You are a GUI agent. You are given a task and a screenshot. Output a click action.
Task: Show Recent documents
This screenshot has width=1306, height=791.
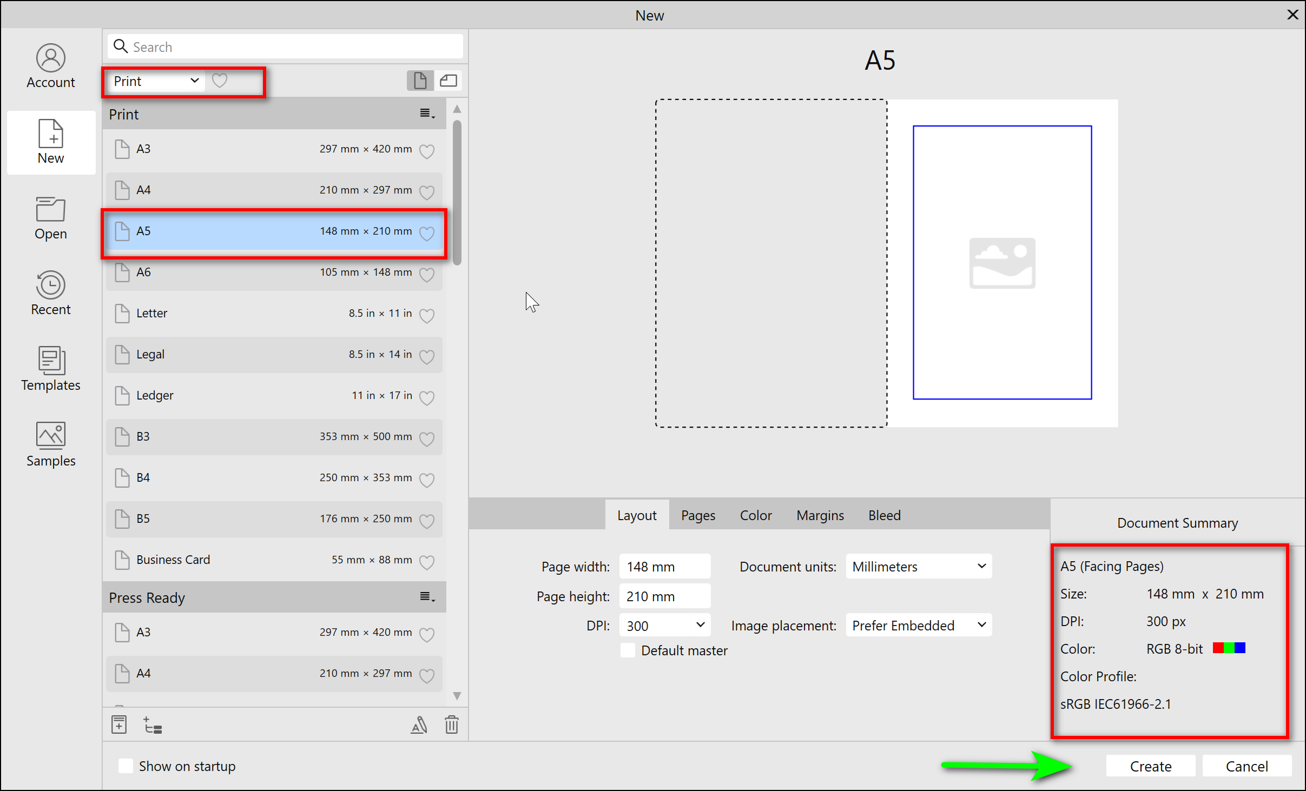click(x=51, y=294)
